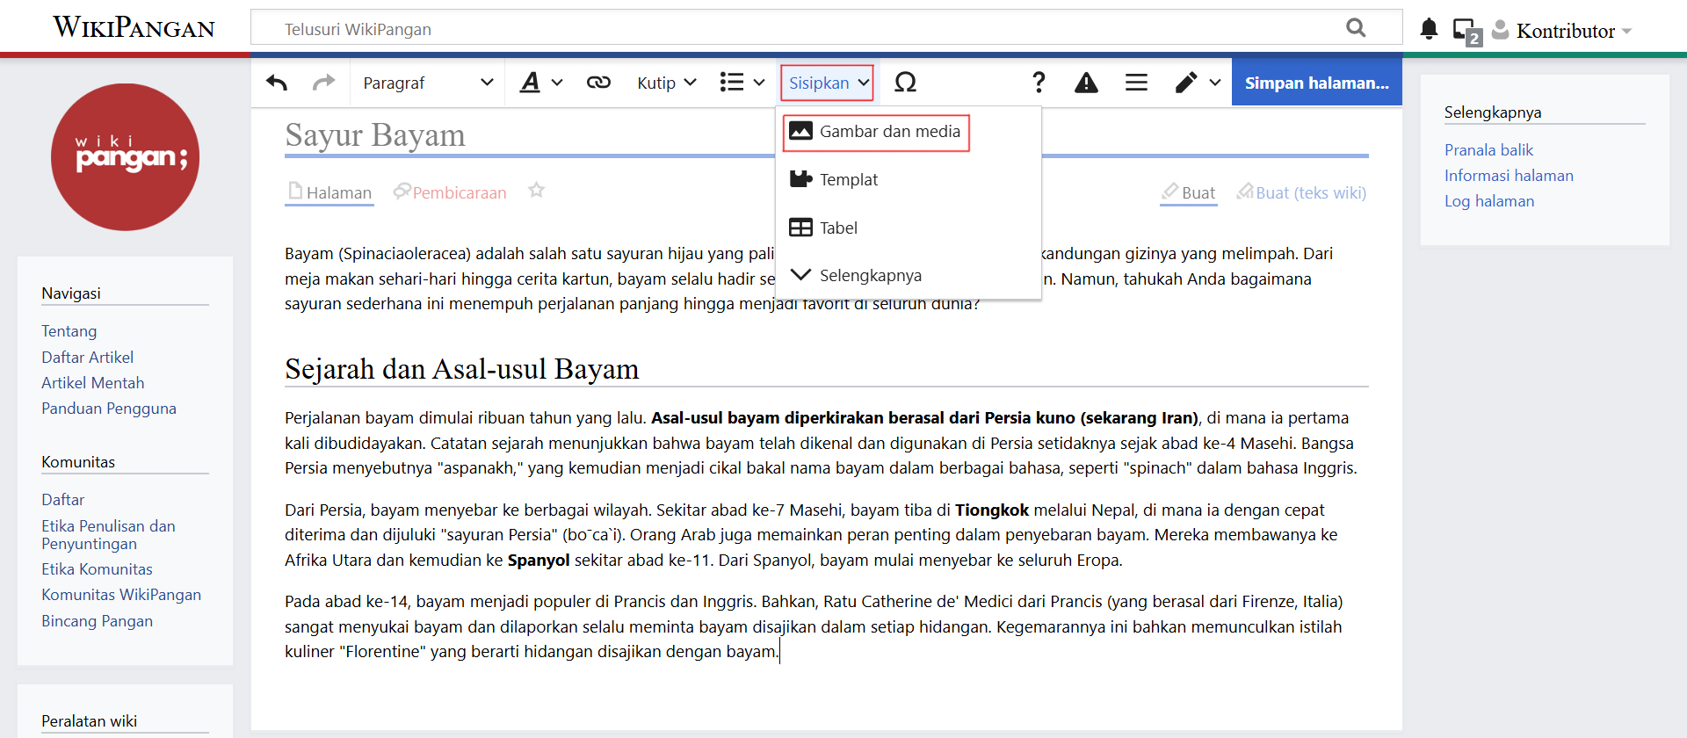
Task: Click the link insert icon
Action: pos(598,83)
